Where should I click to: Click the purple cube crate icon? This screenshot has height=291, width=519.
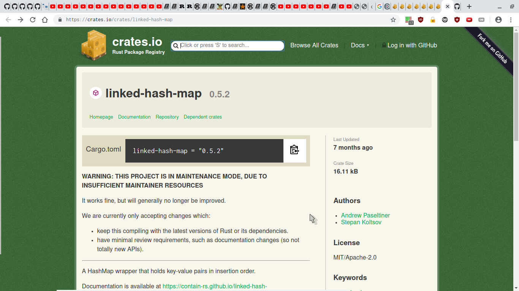click(96, 93)
